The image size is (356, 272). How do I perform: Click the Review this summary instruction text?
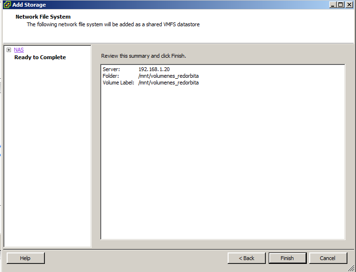click(143, 56)
